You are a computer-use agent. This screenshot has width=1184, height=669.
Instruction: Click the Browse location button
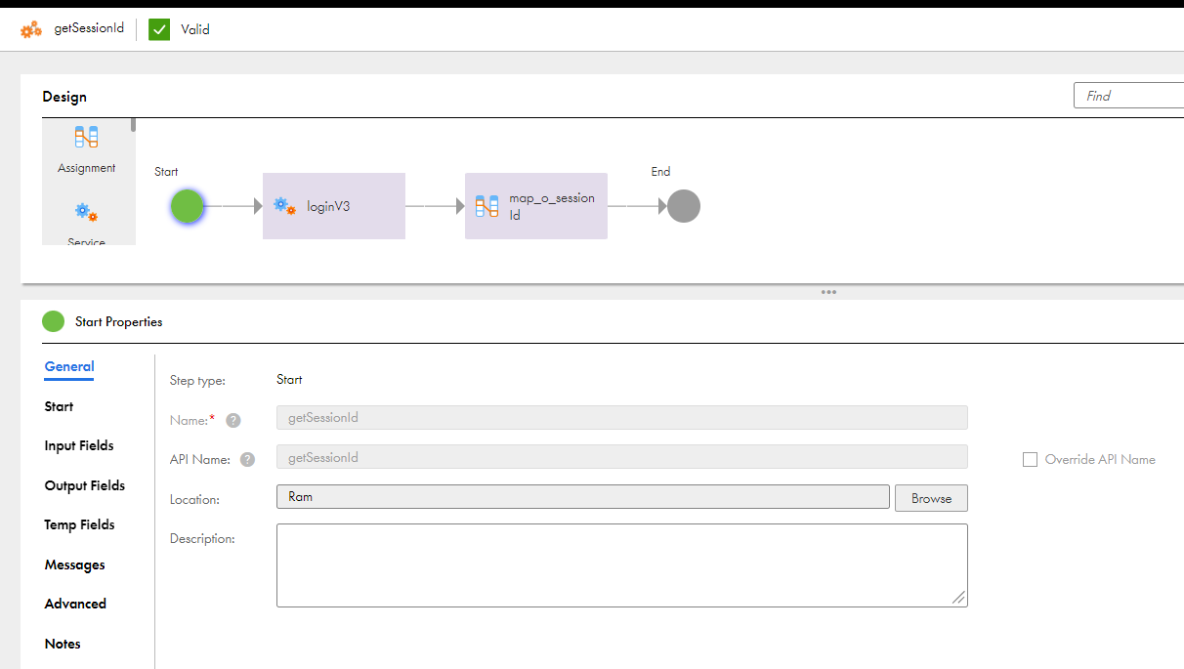coord(931,498)
